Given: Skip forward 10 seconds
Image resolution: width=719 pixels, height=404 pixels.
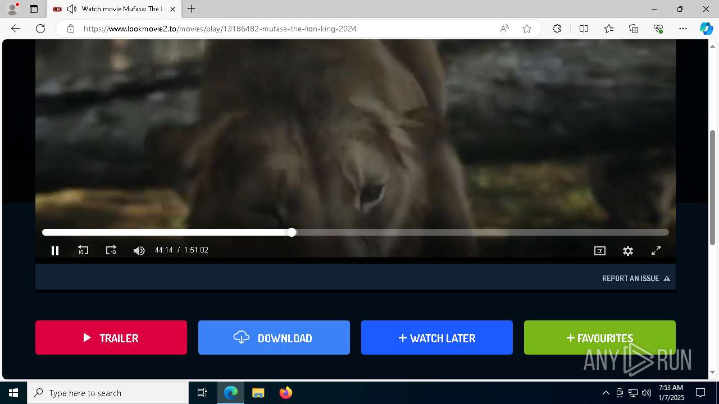Looking at the screenshot, I should 111,250.
